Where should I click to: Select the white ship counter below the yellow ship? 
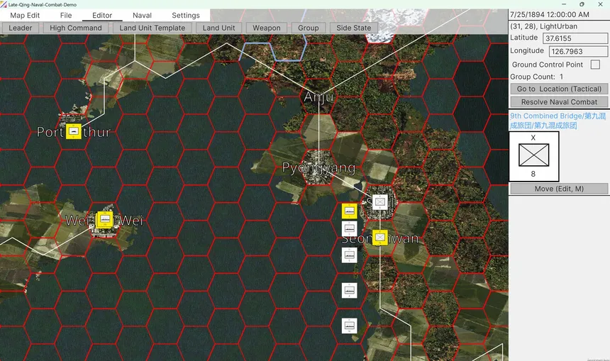[350, 229]
